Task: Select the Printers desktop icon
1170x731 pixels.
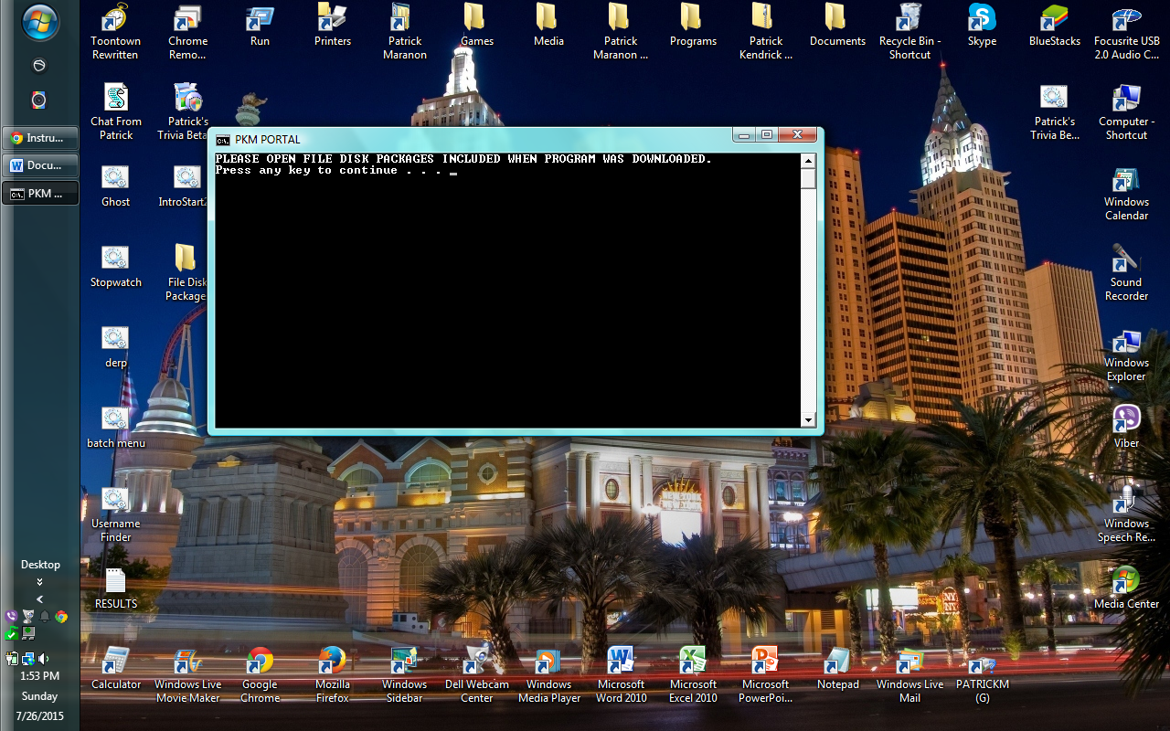Action: (333, 25)
